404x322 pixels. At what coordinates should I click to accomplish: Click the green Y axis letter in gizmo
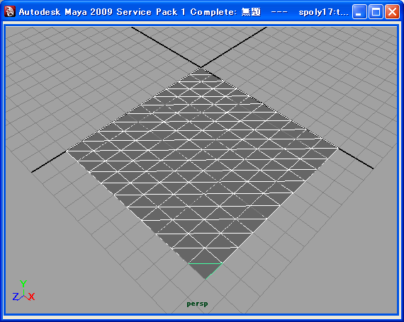23,284
